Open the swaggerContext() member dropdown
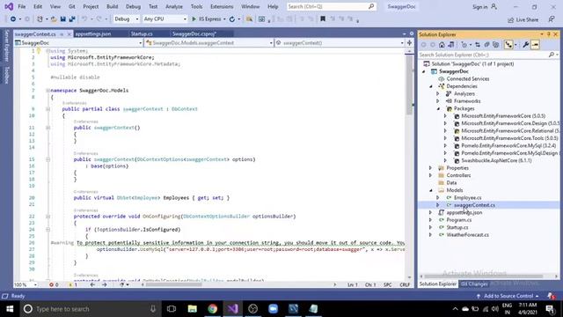The width and height of the screenshot is (563, 317). click(340, 43)
